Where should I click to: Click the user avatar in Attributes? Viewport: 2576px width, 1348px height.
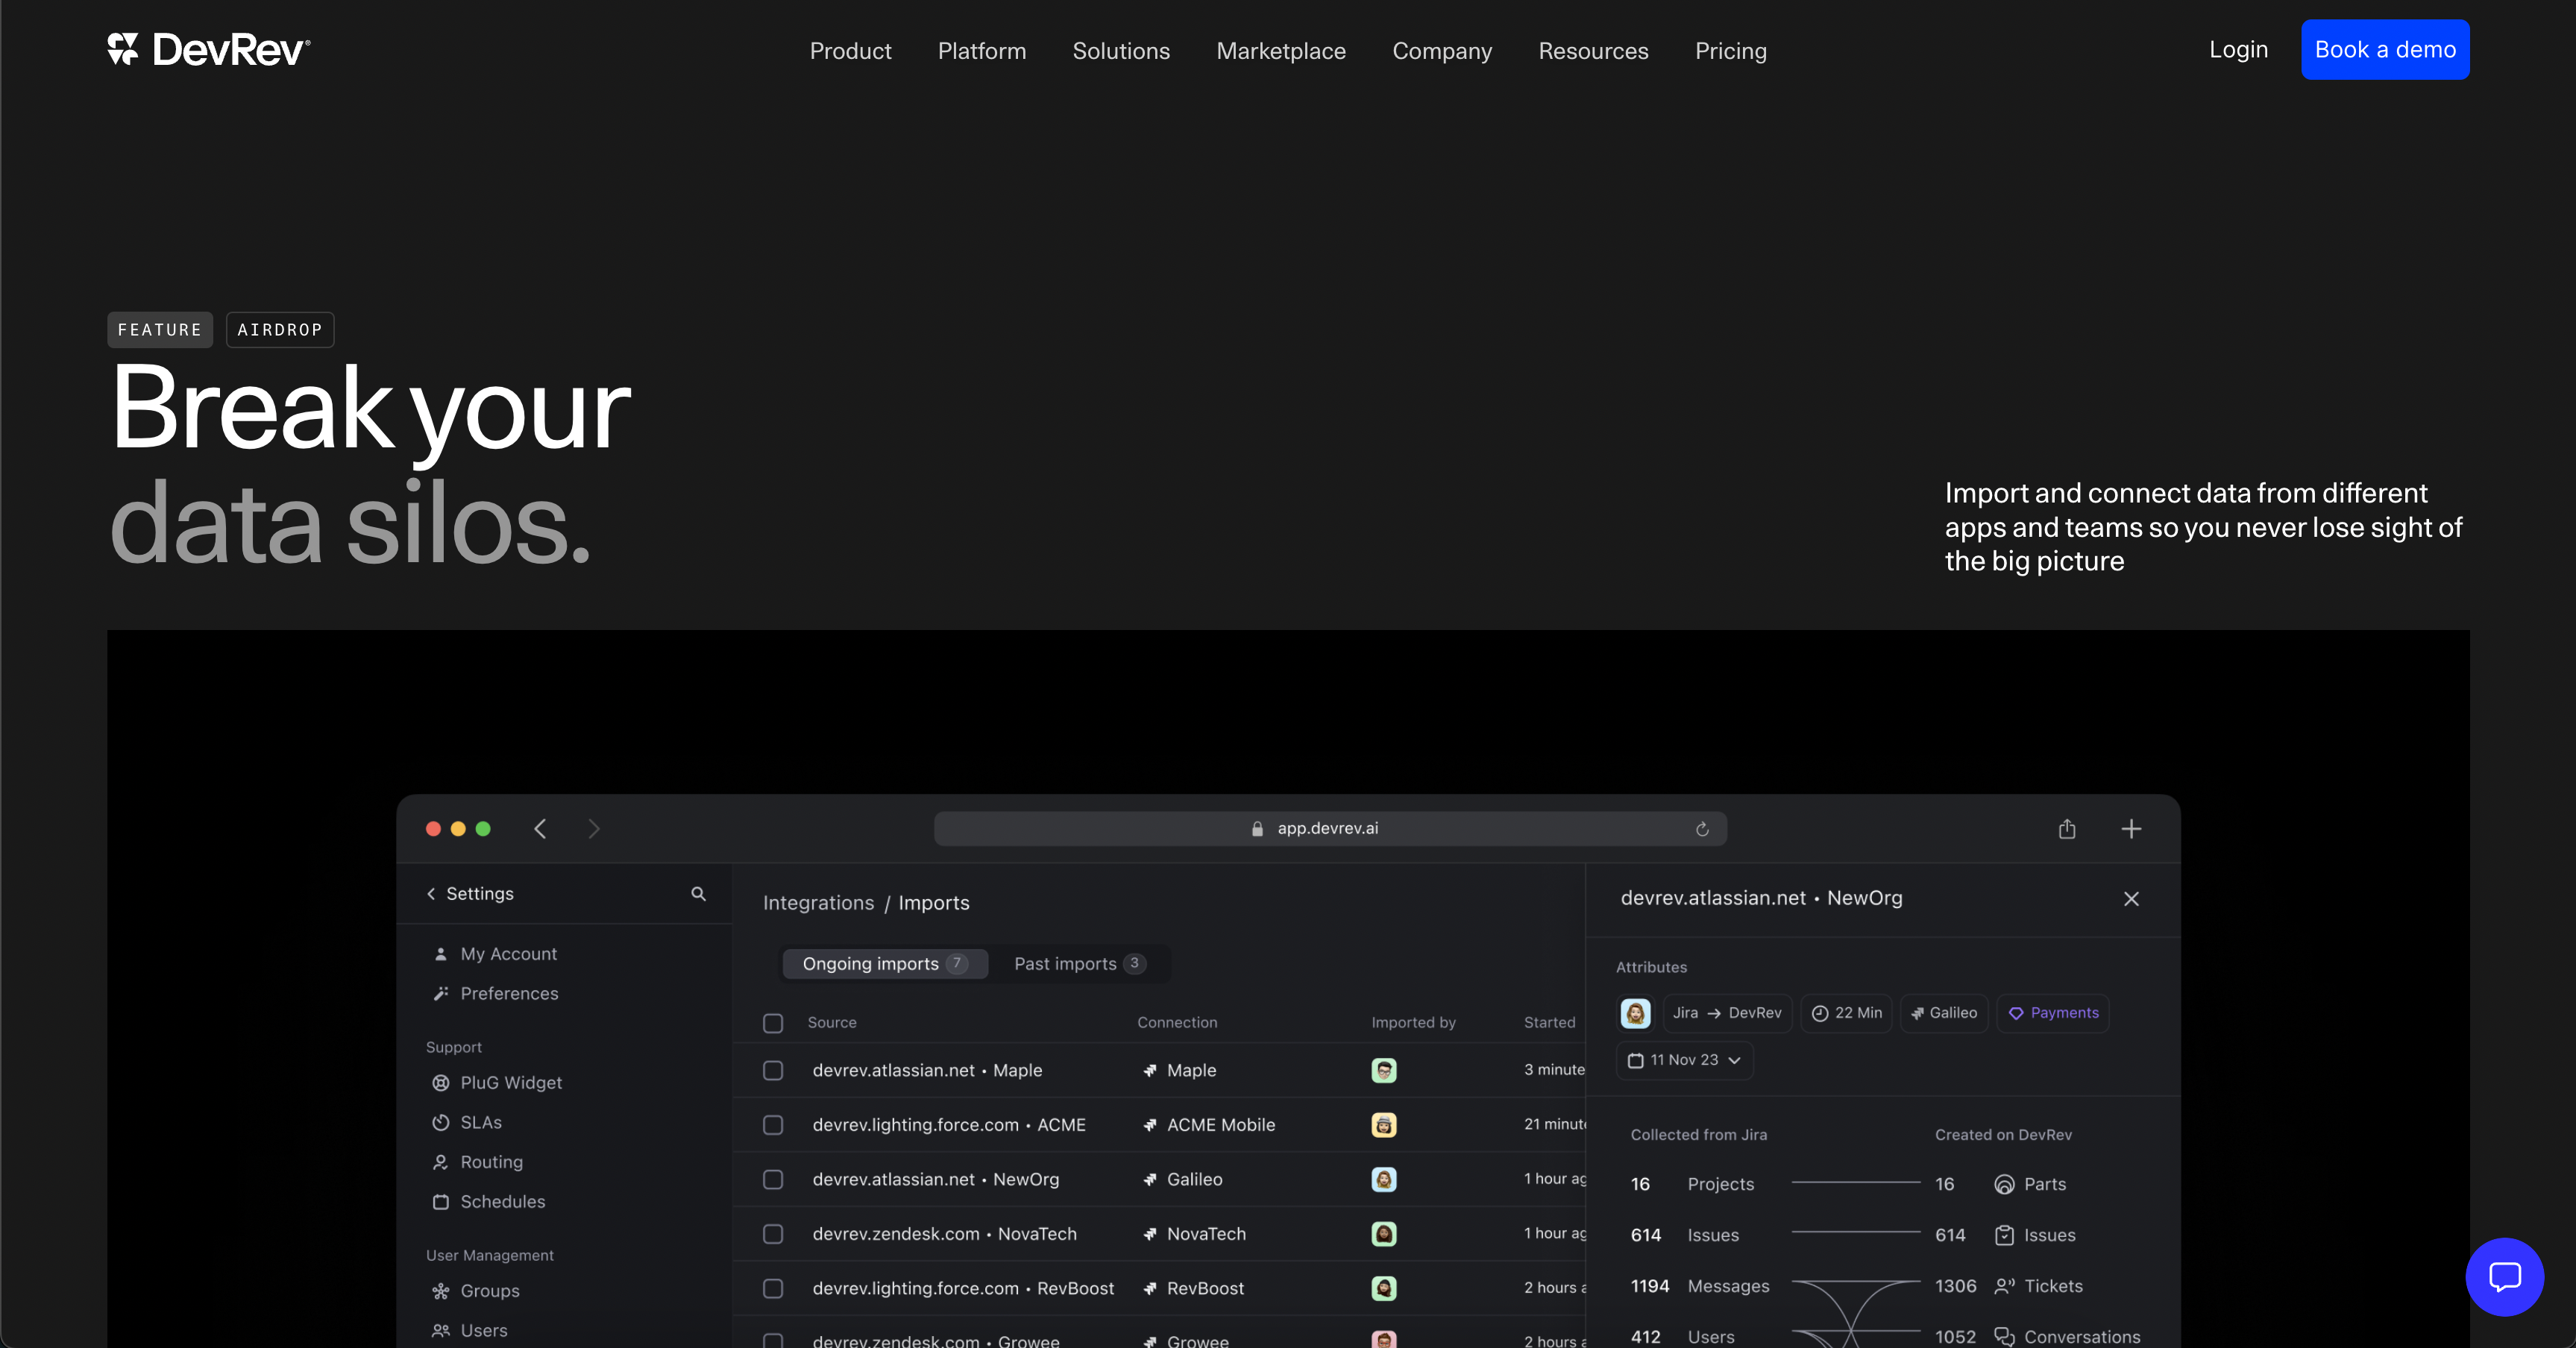1635,1013
